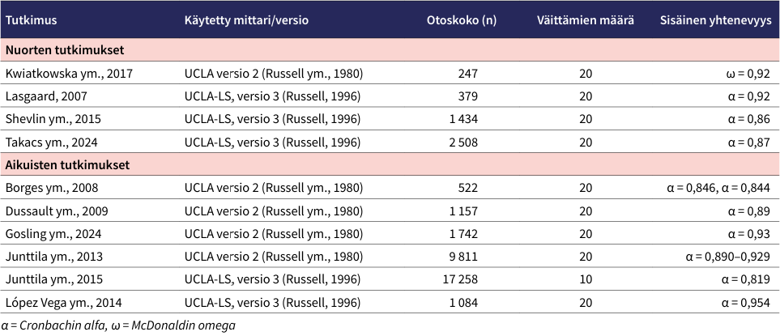Select the Otoskoko (n) column header
The height and width of the screenshot is (336, 780).
point(461,19)
